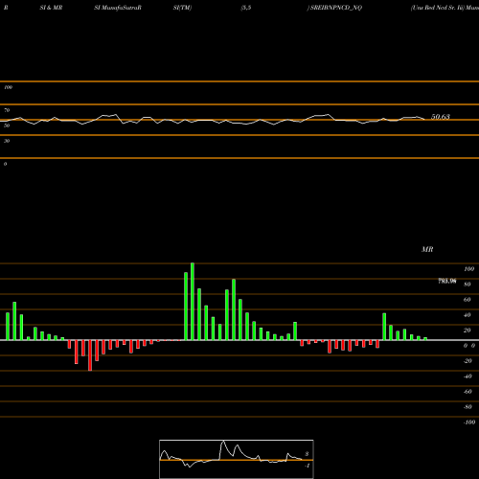
Task: Click the 793.98 value near the MR axis
Action: click(x=447, y=281)
